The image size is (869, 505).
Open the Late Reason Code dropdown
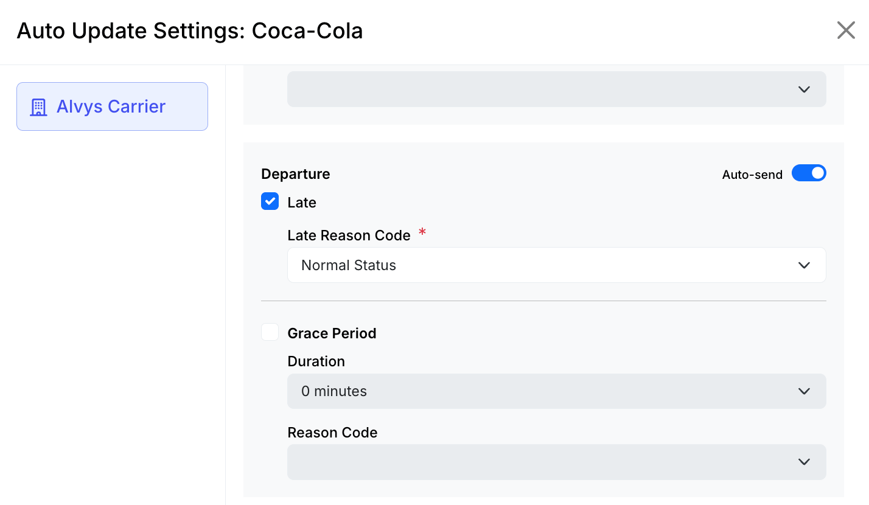[x=556, y=265]
